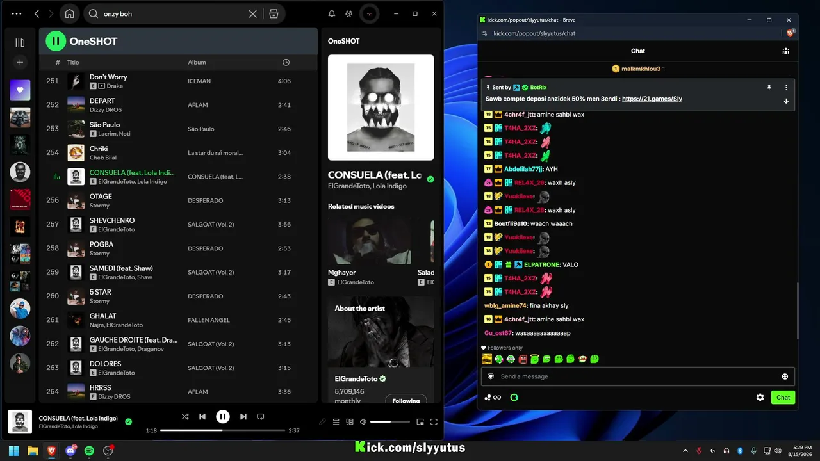Open Liked Songs heart playlist in sidebar
This screenshot has width=820, height=461.
pos(20,90)
